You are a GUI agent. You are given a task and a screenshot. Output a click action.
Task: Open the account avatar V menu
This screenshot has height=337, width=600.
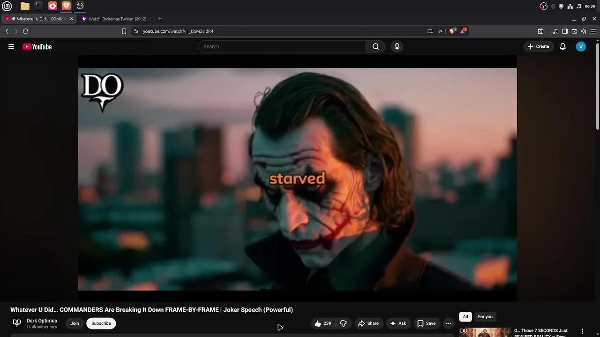581,46
